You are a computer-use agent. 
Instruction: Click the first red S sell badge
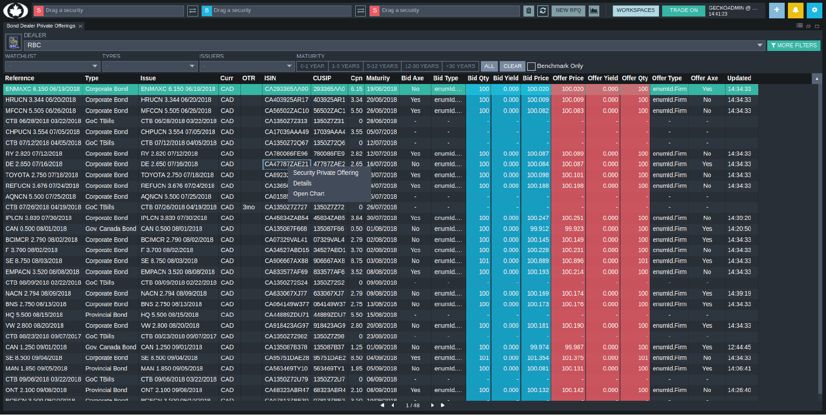point(39,11)
